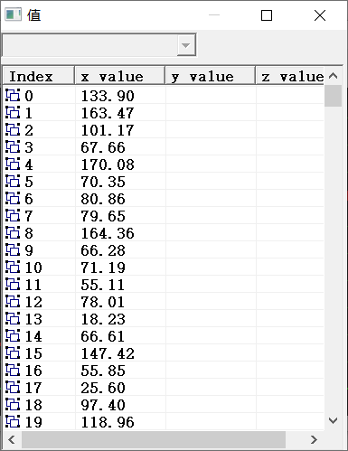Select the x value 97.40
The height and width of the screenshot is (451, 348).
coord(103,405)
